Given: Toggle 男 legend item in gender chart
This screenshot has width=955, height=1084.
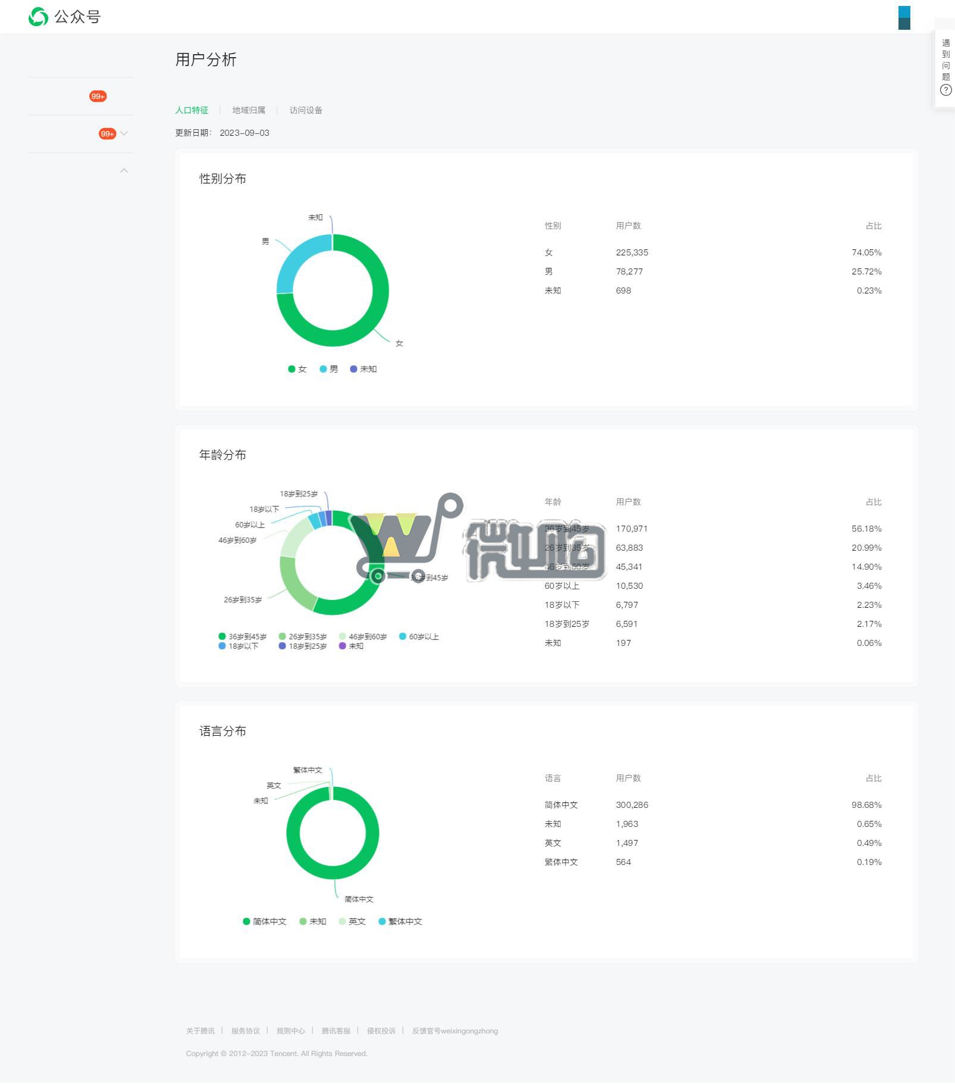Looking at the screenshot, I should pos(329,369).
